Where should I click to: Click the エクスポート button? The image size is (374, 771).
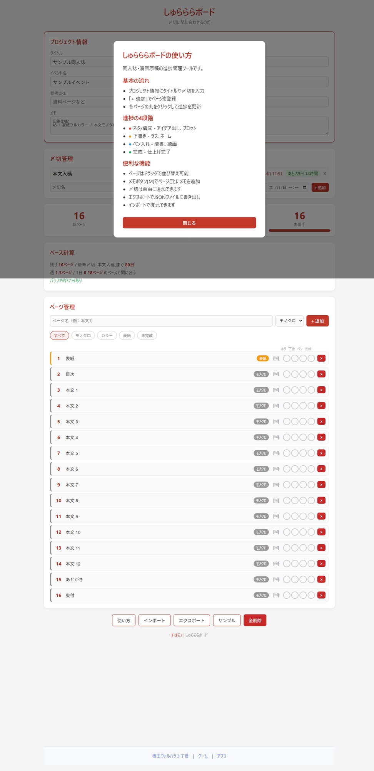[192, 620]
